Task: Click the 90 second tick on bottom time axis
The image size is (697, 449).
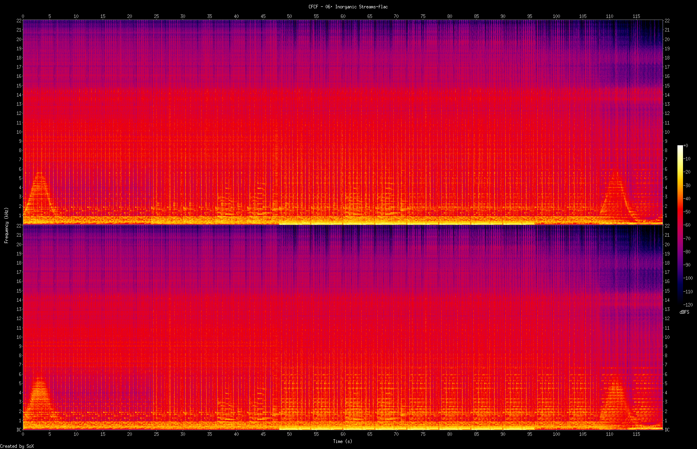Action: click(x=503, y=434)
